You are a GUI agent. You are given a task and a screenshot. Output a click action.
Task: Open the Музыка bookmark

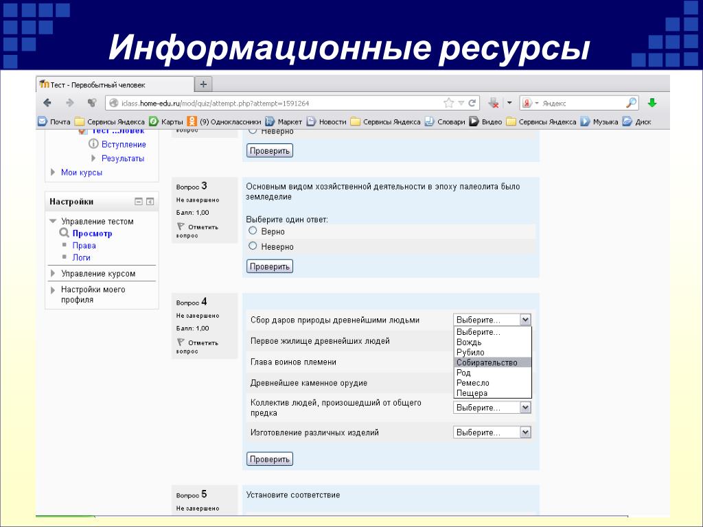pos(599,121)
